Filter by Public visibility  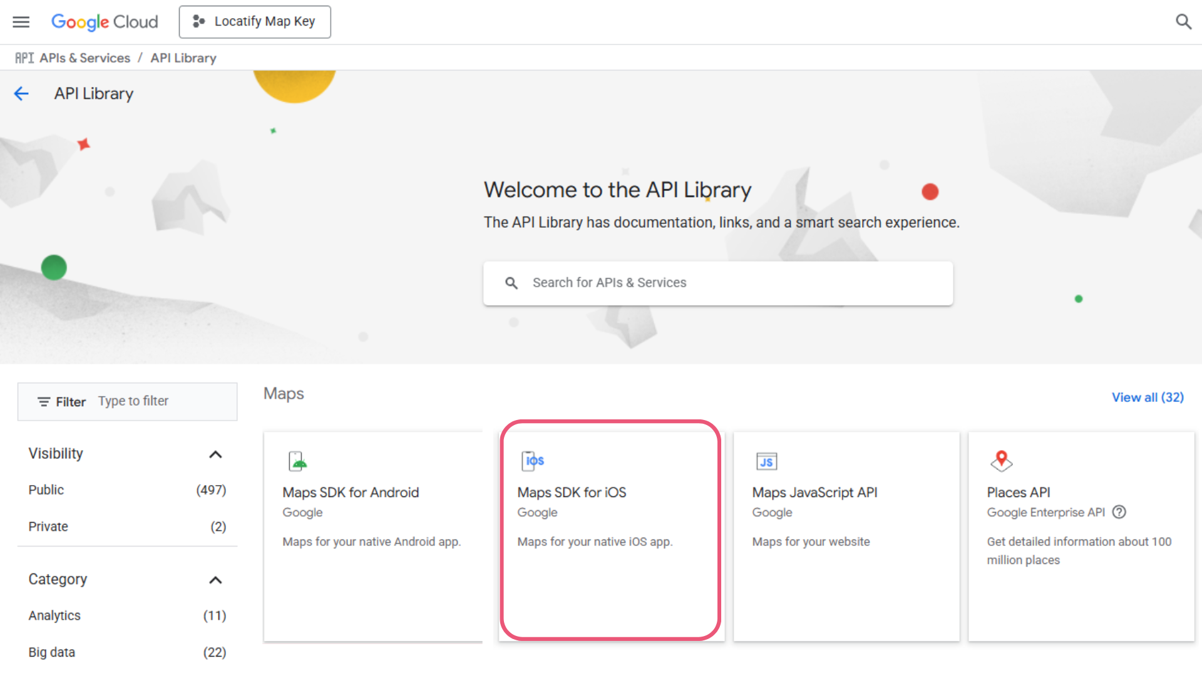pos(127,490)
